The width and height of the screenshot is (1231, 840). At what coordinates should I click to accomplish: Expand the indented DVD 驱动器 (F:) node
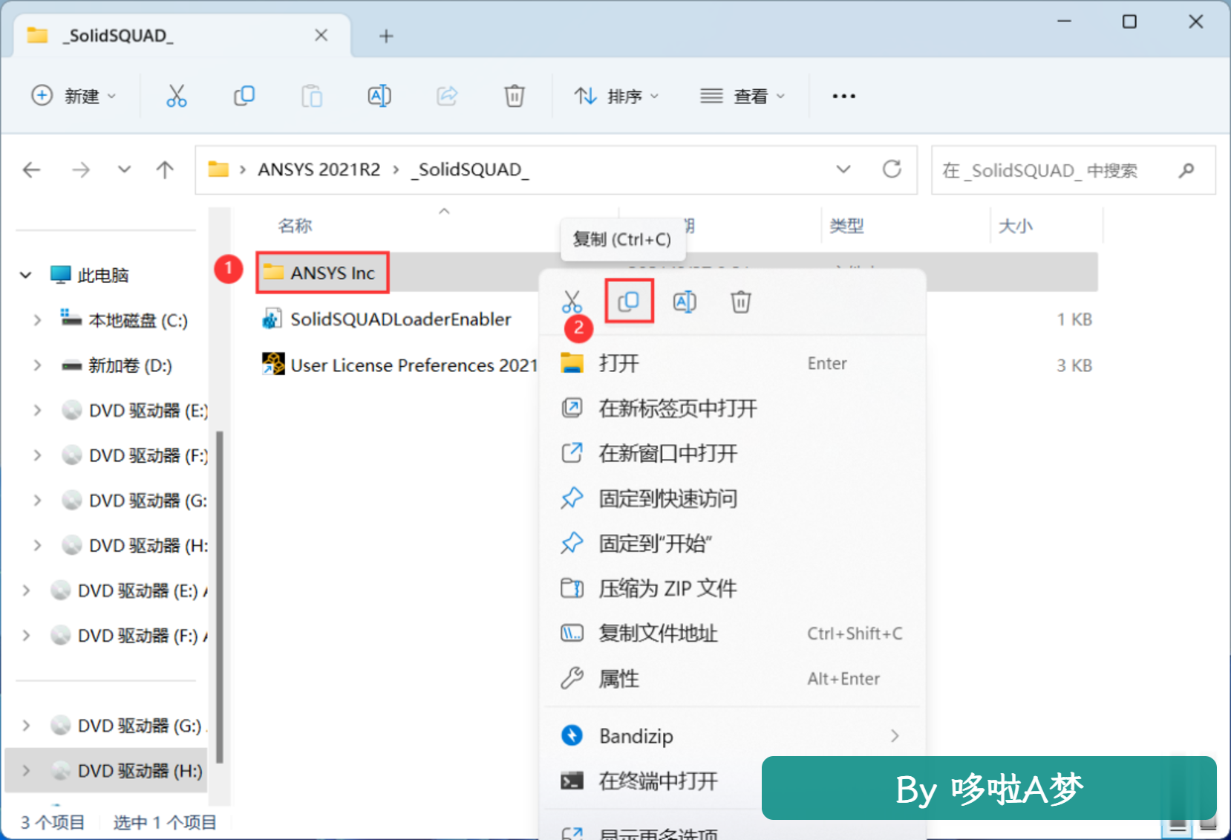coord(37,455)
